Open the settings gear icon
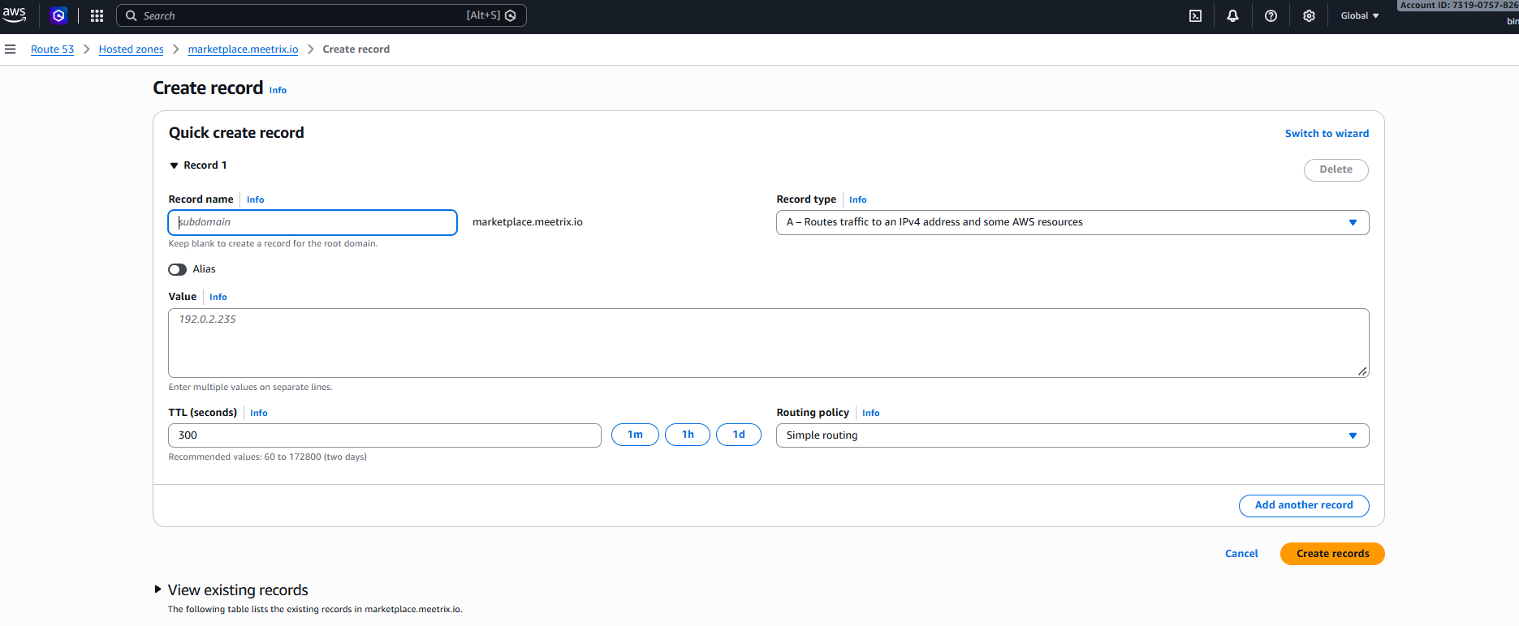Screen dimensions: 1519x626 pyautogui.click(x=1309, y=15)
